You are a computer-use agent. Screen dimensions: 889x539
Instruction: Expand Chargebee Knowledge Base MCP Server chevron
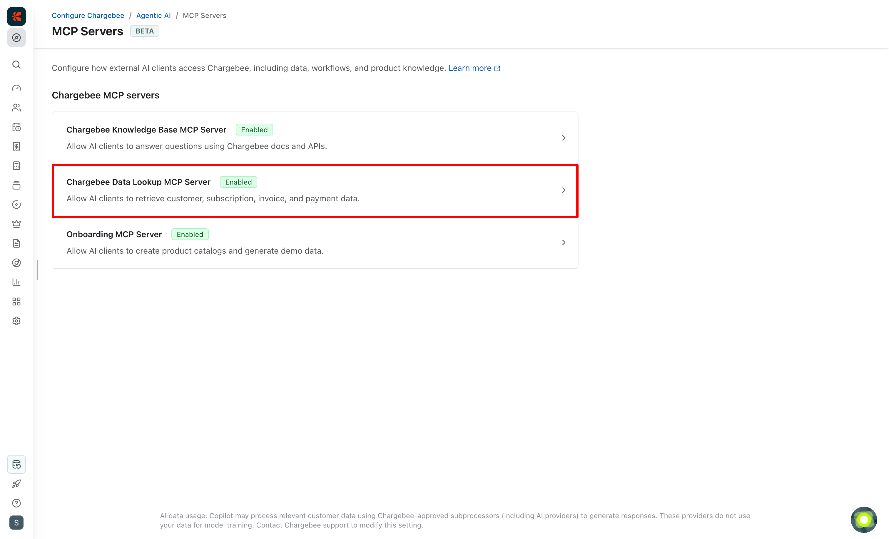564,138
